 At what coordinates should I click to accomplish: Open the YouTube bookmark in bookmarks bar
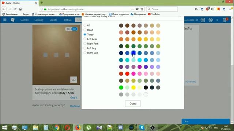[x=154, y=14]
